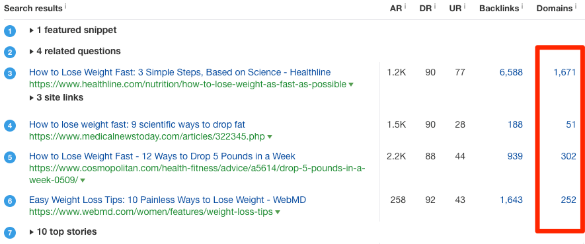Open the webmd URL dropdown arrow

click(278, 212)
